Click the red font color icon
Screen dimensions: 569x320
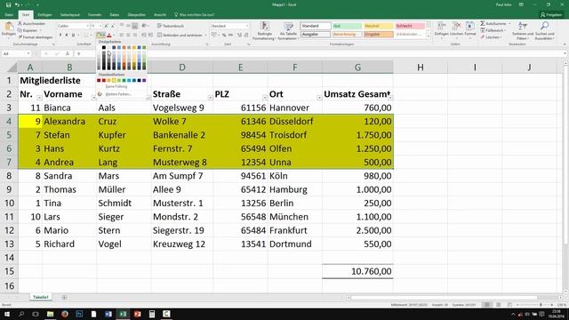[x=109, y=36]
